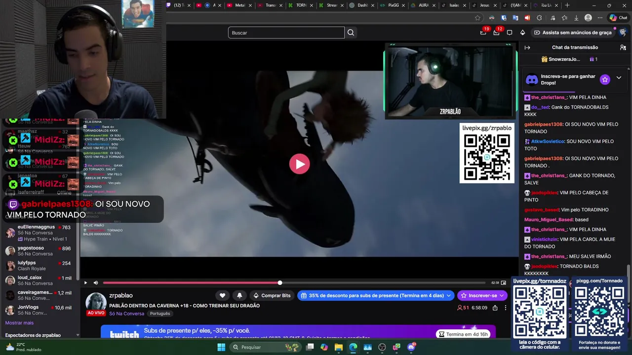This screenshot has width=632, height=355.
Task: Click the Português language tag
Action: 160,314
